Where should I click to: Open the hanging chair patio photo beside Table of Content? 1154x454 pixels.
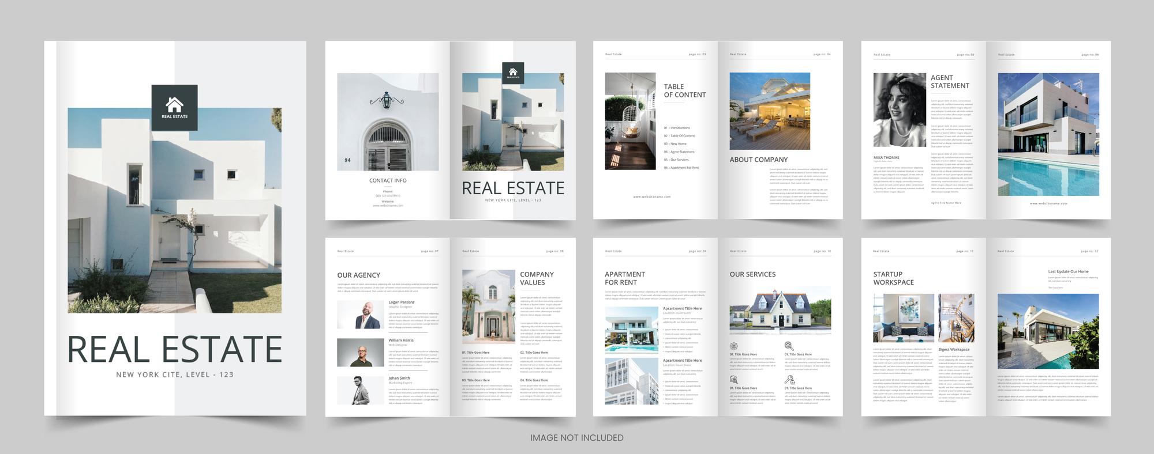630,121
